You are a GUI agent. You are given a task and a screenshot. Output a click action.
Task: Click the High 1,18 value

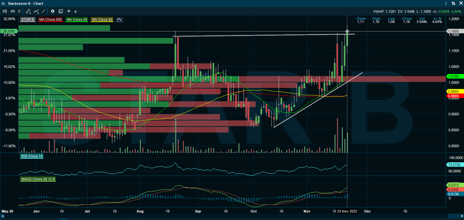click(x=376, y=22)
